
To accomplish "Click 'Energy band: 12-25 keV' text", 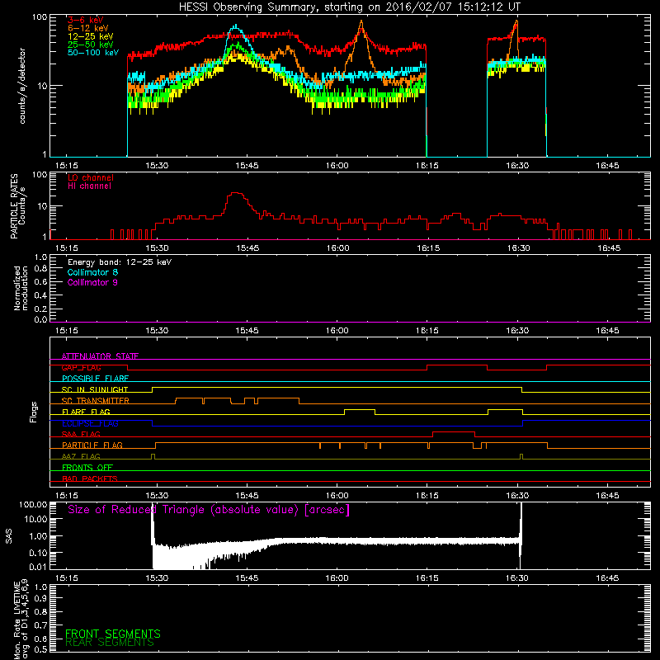I will [120, 262].
